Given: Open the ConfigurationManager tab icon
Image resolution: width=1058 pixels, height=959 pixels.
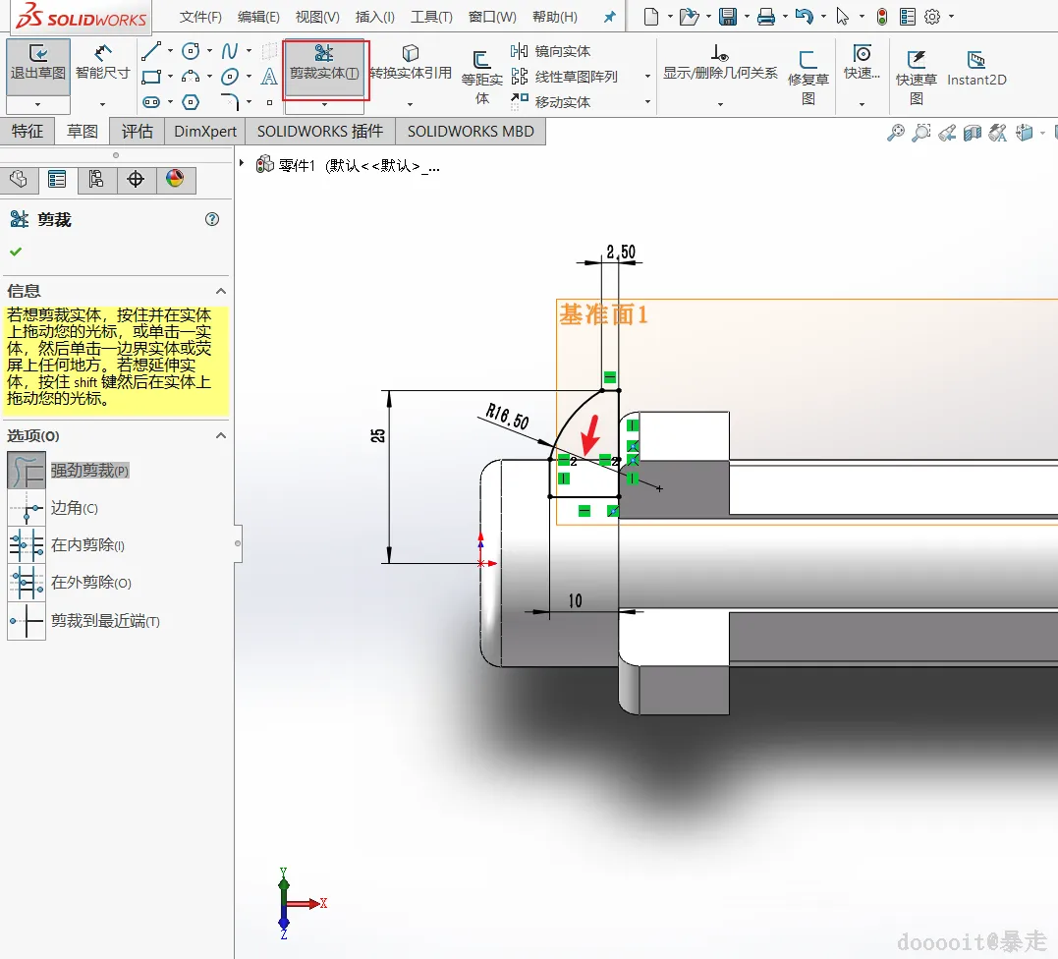Looking at the screenshot, I should [96, 180].
